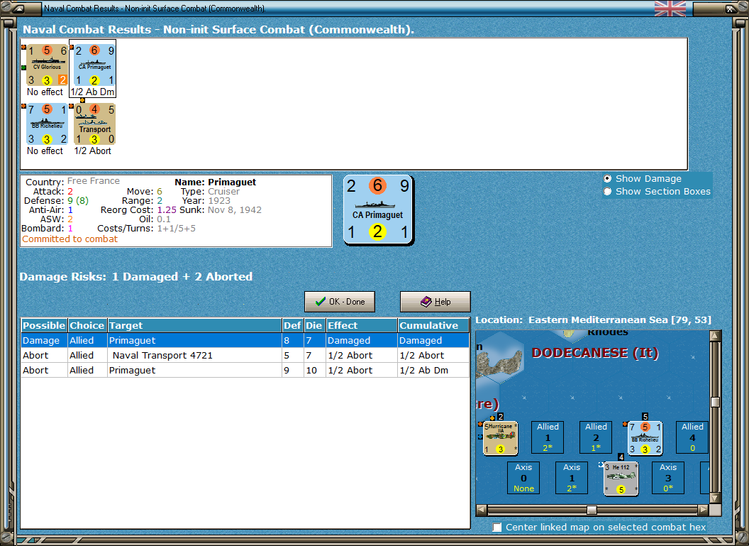
Task: Click the DODECANESE (It) map label
Action: click(x=595, y=353)
